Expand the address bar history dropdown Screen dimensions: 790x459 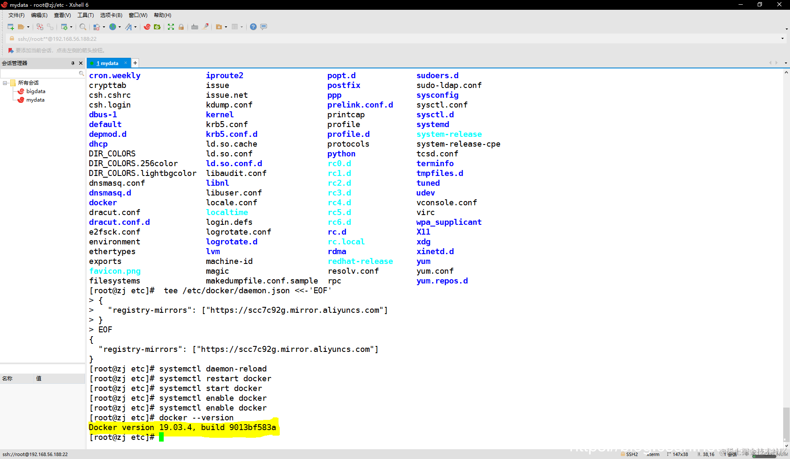click(x=782, y=39)
